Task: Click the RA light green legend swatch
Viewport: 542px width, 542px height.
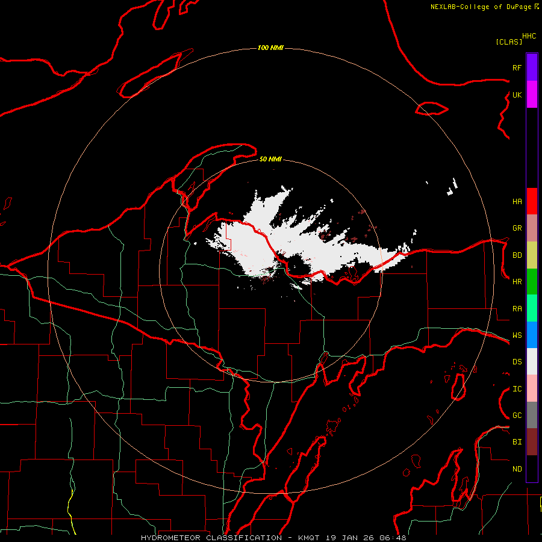Action: 532,308
